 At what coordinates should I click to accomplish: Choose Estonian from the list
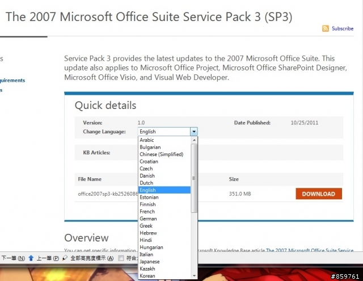(149, 198)
